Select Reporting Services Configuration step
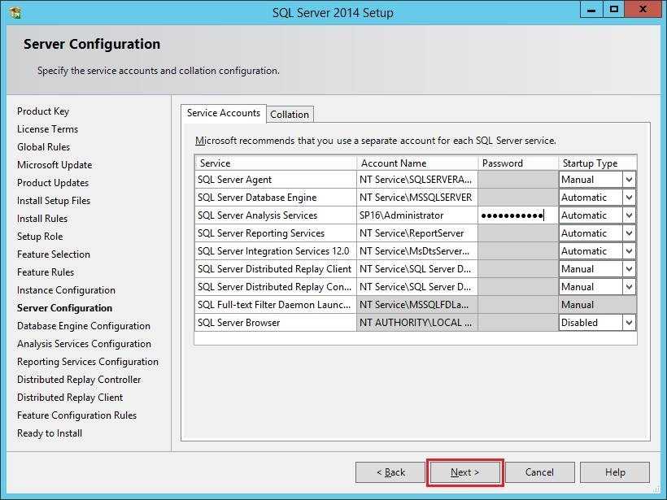 pyautogui.click(x=88, y=362)
